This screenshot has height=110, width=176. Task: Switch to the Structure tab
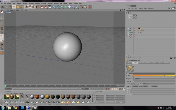pyautogui.click(x=133, y=6)
